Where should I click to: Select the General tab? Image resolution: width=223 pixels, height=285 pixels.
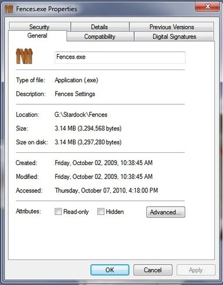tap(37, 35)
